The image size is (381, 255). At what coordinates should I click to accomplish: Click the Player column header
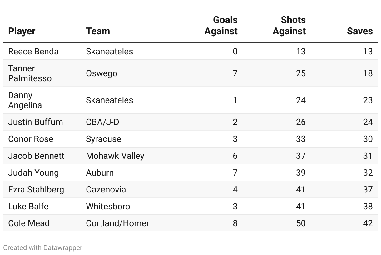[22, 31]
